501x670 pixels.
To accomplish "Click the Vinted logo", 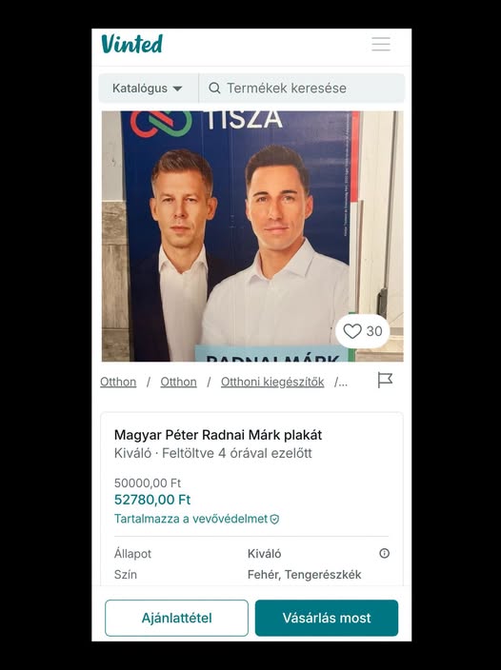I will tap(132, 44).
